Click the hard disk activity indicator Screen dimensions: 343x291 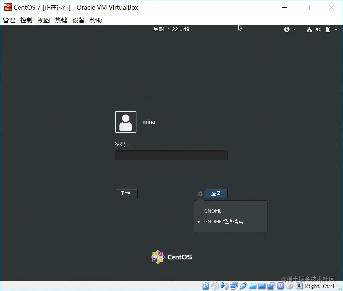point(206,286)
